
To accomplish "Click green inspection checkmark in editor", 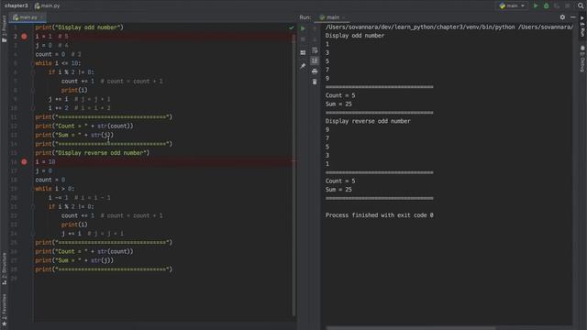I will pyautogui.click(x=292, y=27).
